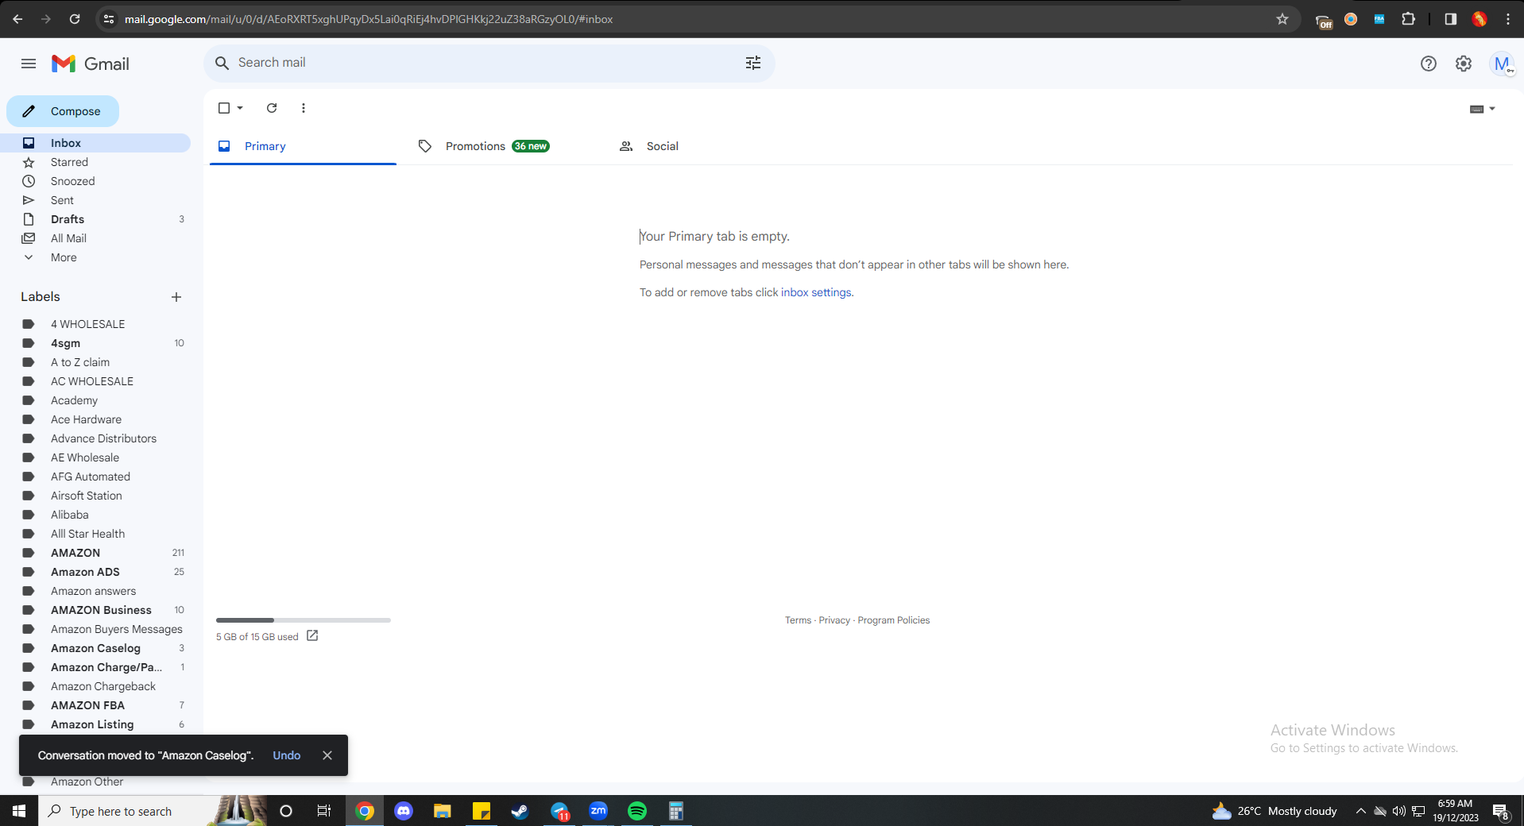This screenshot has height=826, width=1524.
Task: Dismiss the conversation moved notification
Action: coord(327,755)
